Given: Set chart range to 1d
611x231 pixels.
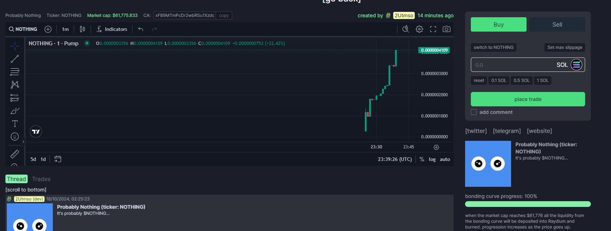Looking at the screenshot, I should [x=43, y=159].
